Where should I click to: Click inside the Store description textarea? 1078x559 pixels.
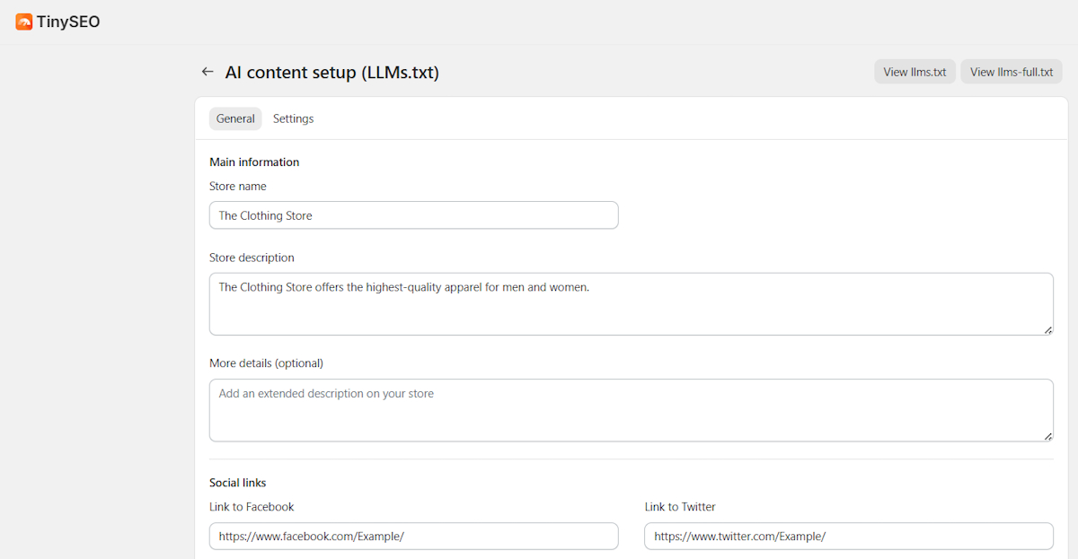pos(632,304)
